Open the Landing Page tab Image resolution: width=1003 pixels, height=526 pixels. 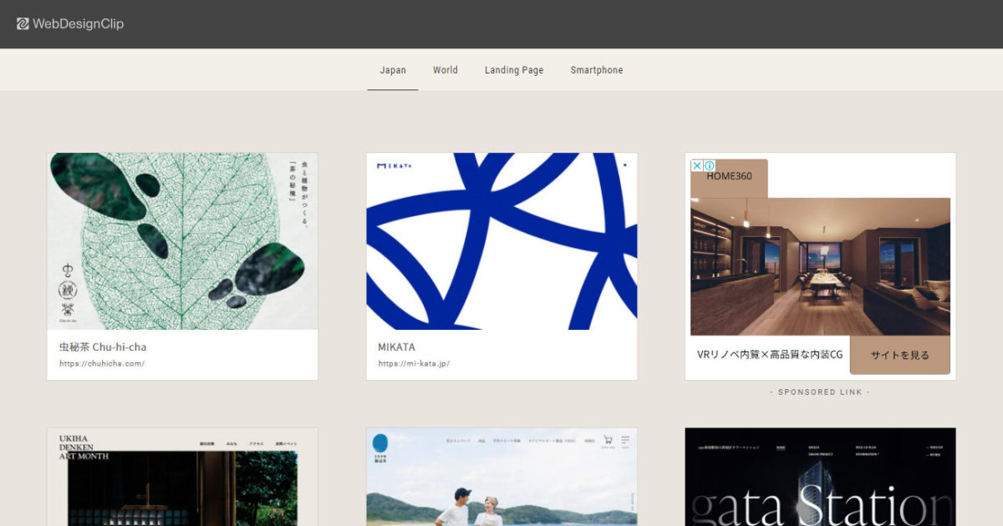pyautogui.click(x=514, y=70)
